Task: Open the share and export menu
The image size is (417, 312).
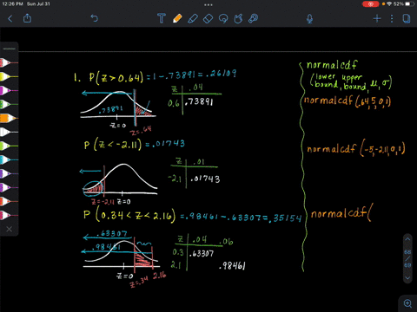Action: 27,18
